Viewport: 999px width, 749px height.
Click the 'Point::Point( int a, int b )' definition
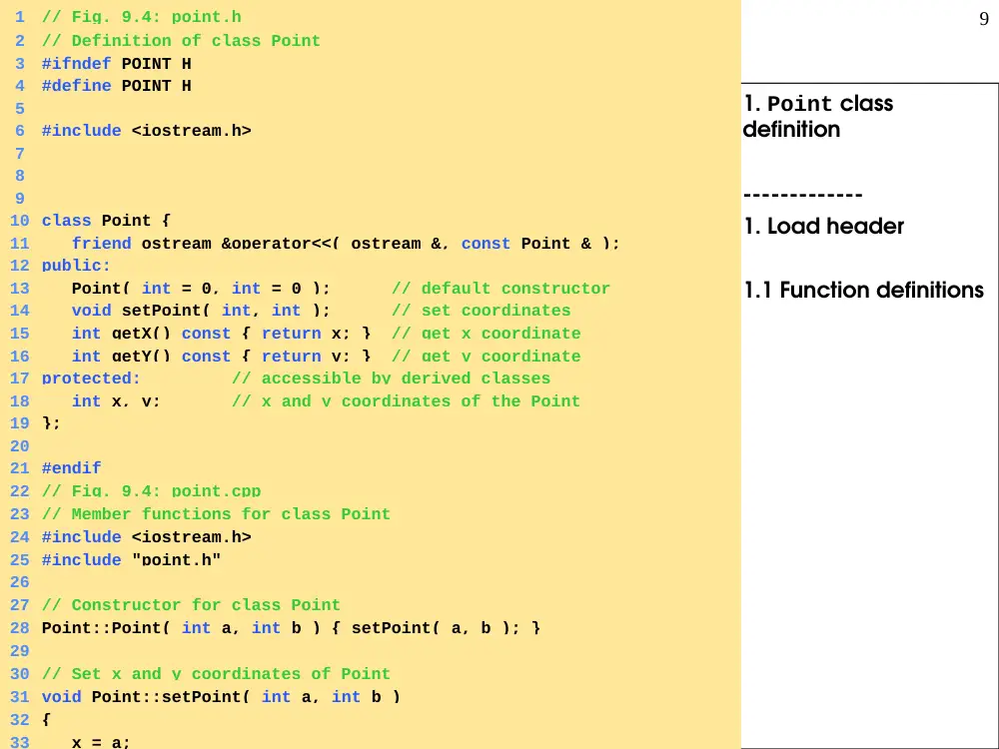tap(291, 628)
